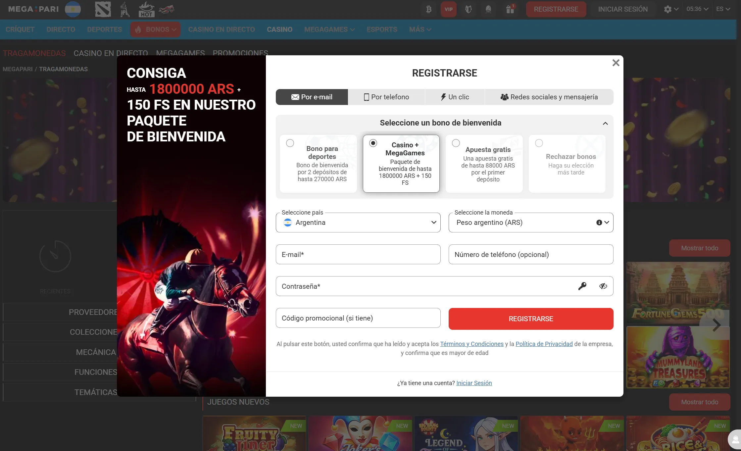
Task: Open the Seleccione la moneda dropdown
Action: coord(531,223)
